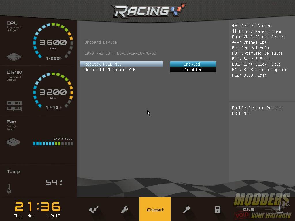Viewport: 295px width, 221px height.
Task: Click the DRAM memory modules icon
Action: 14,106
